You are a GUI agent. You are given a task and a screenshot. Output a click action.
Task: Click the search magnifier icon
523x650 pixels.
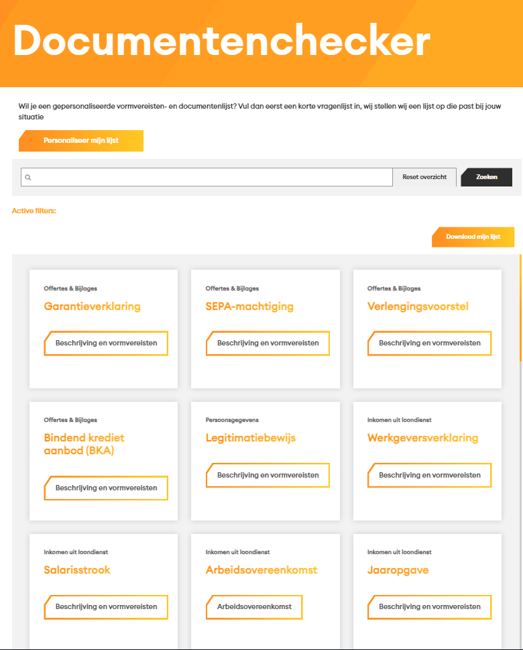click(x=28, y=178)
